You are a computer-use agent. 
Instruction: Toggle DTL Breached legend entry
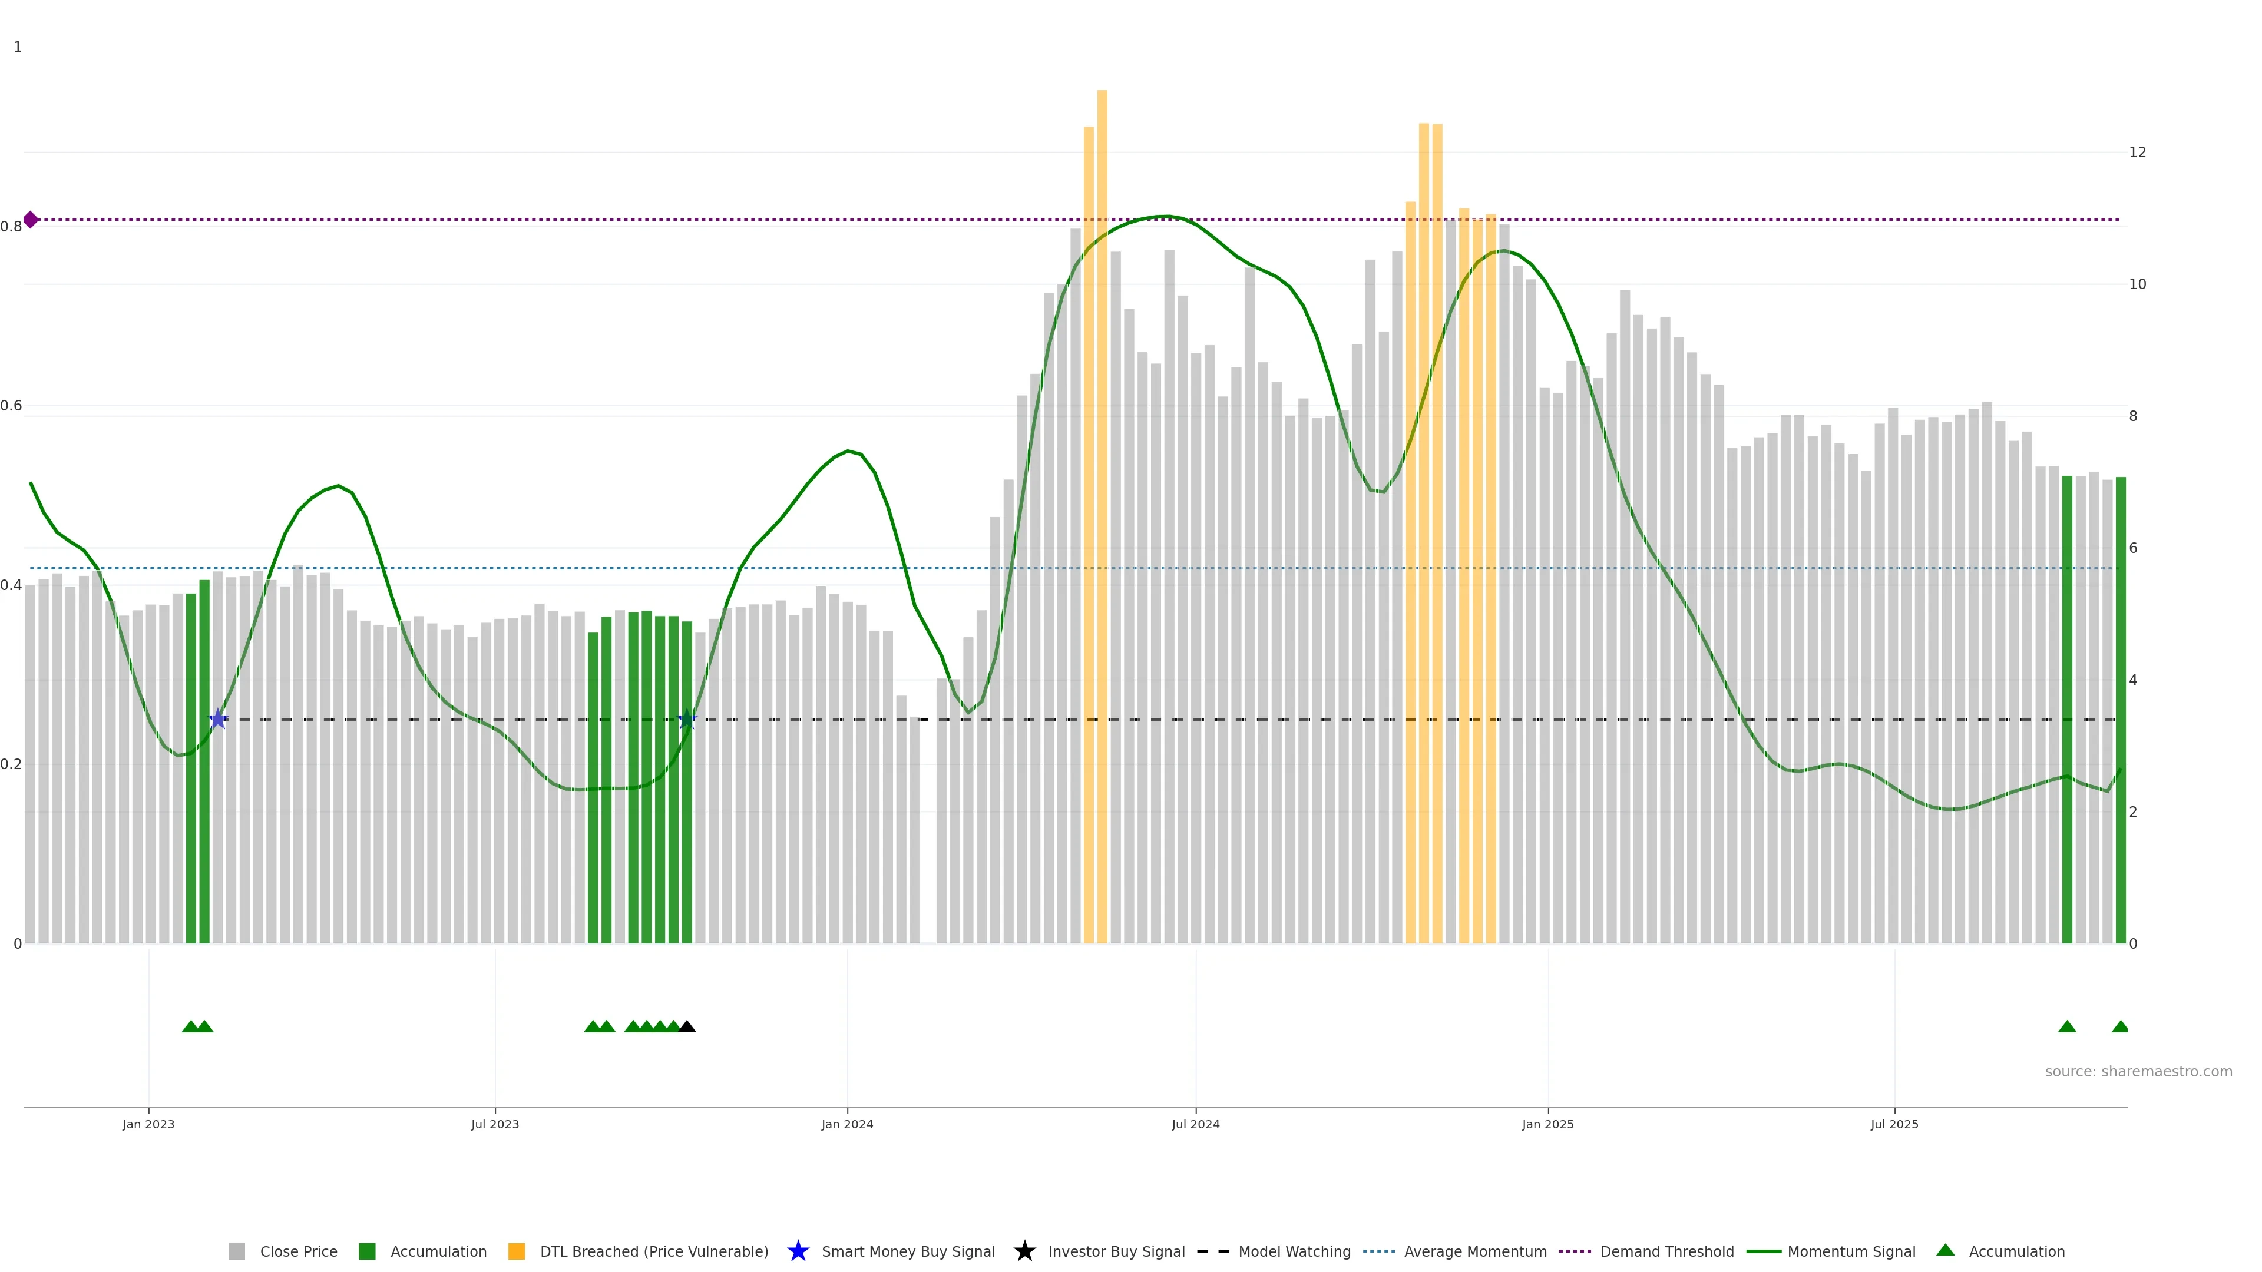[653, 1251]
